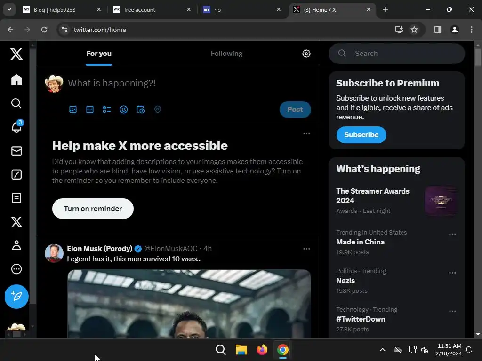The image size is (482, 361).
Task: Switch to free account browser tab
Action: coord(151,9)
